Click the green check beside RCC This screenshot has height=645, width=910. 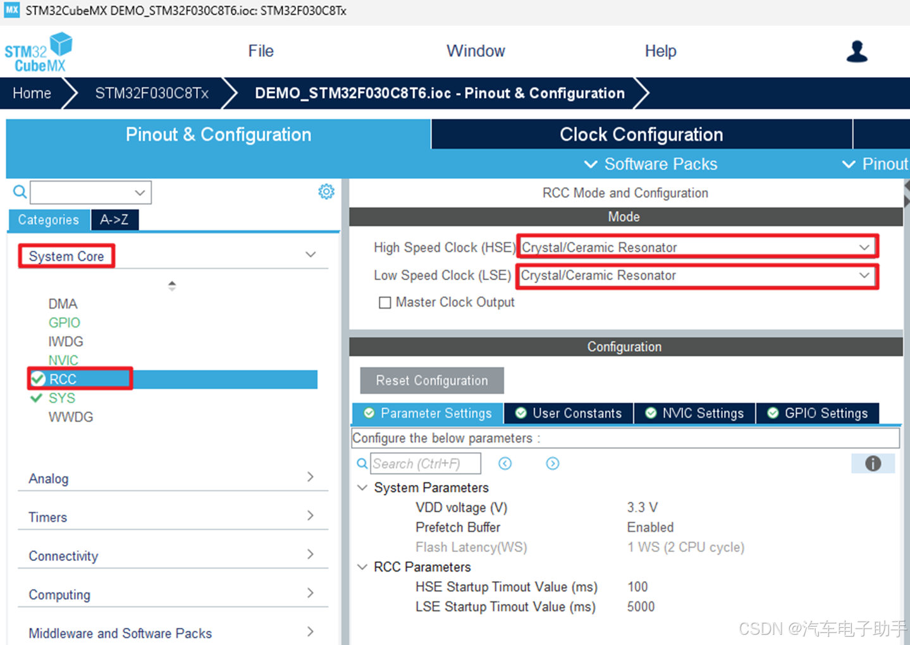pos(37,378)
